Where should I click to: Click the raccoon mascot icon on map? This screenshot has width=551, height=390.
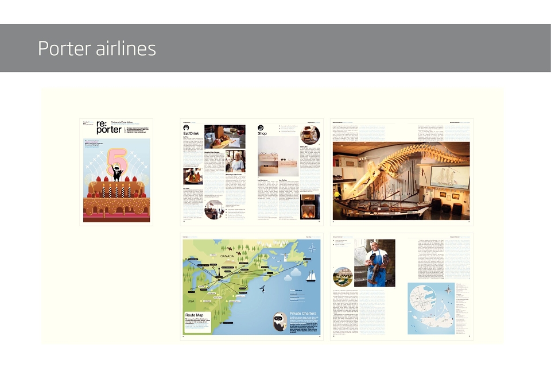coord(280,322)
